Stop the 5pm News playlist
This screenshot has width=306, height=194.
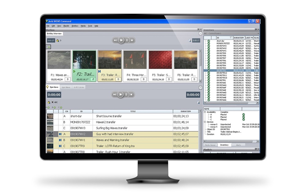pyautogui.click(x=131, y=94)
